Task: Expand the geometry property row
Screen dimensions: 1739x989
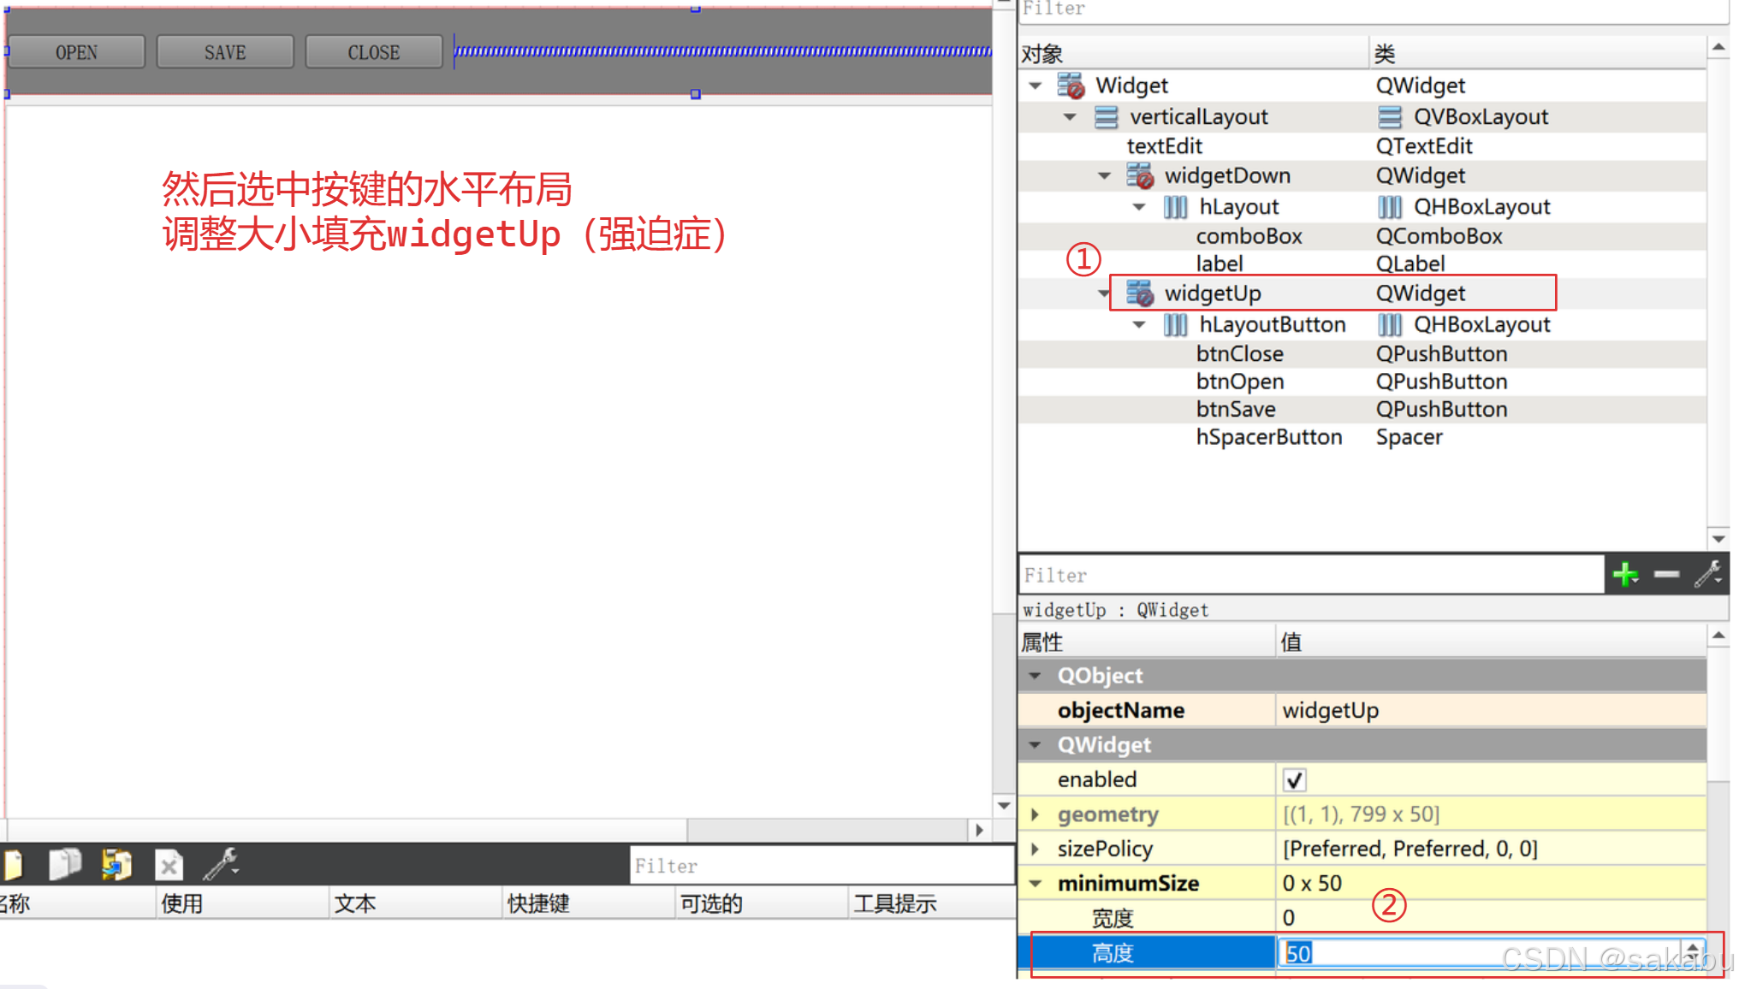Action: click(x=1035, y=814)
